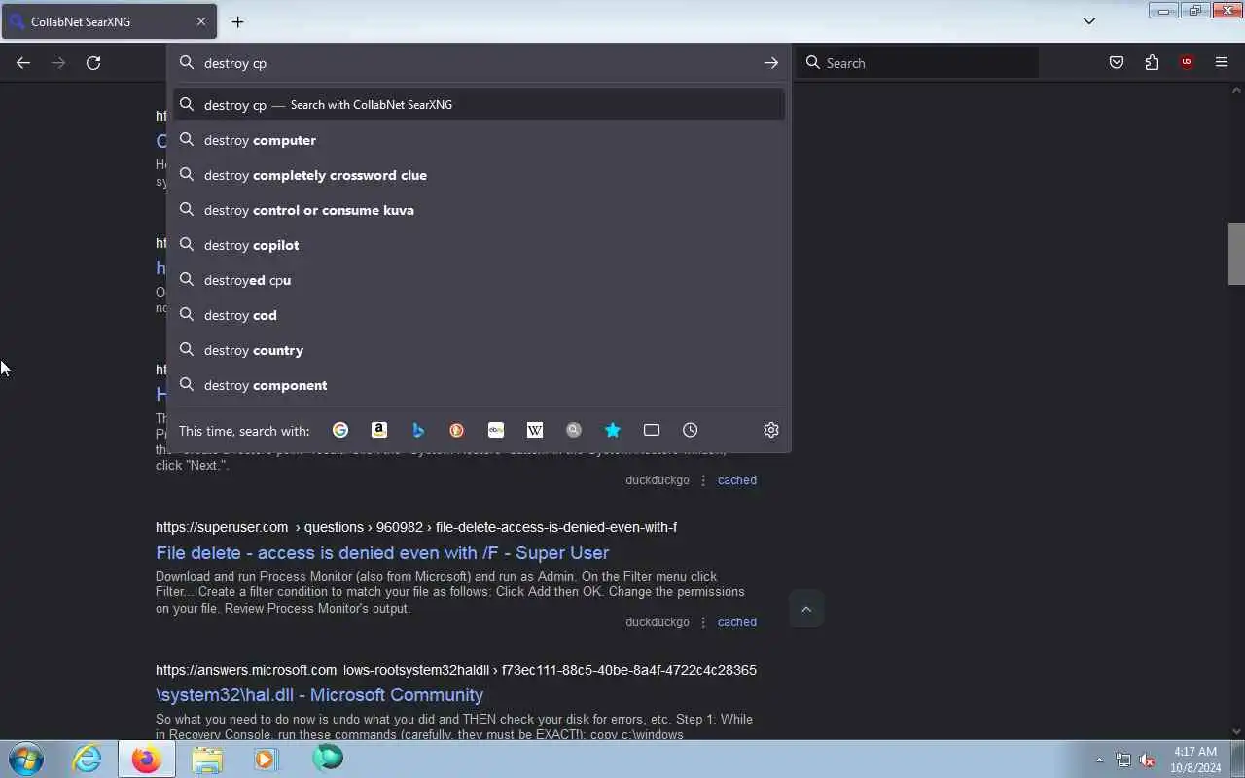The height and width of the screenshot is (778, 1245).
Task: Open the Extensions puzzle icon
Action: coord(1152,63)
